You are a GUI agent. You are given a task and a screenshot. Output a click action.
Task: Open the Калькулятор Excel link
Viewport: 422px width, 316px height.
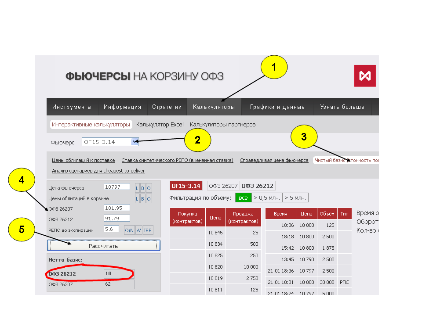[x=160, y=124]
